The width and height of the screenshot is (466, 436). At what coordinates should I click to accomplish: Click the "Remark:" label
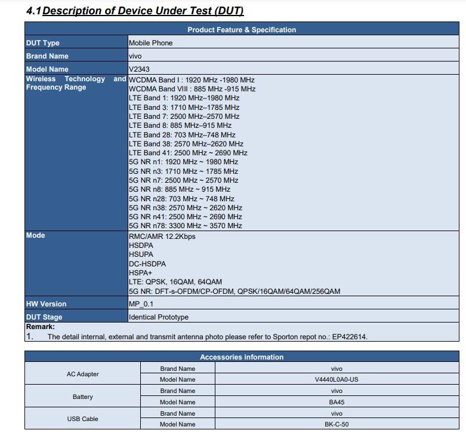pos(41,327)
